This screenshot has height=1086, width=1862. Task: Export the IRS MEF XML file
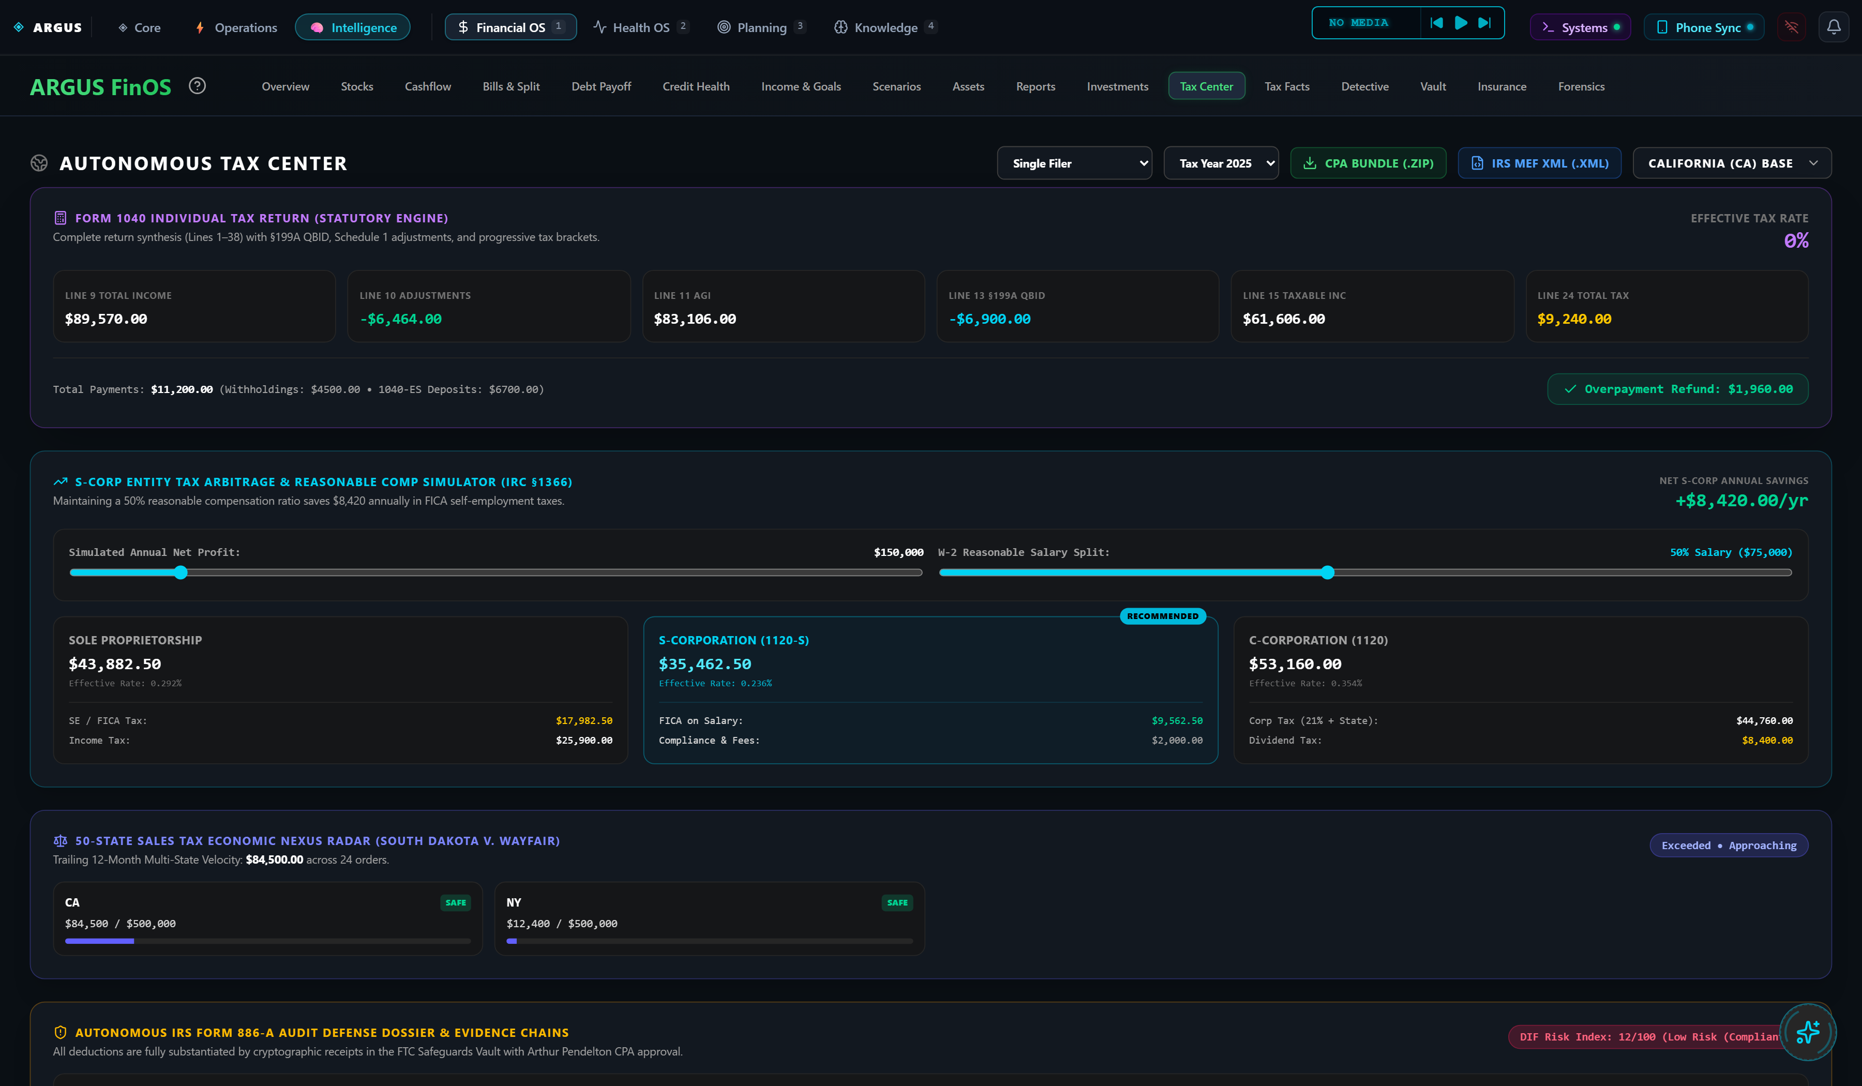(1540, 163)
